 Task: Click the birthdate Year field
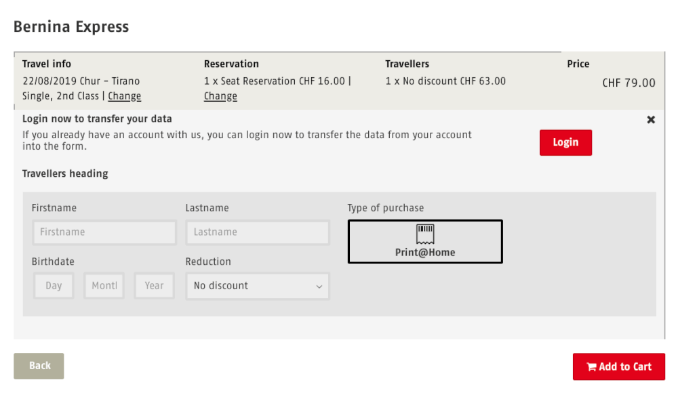tap(154, 286)
